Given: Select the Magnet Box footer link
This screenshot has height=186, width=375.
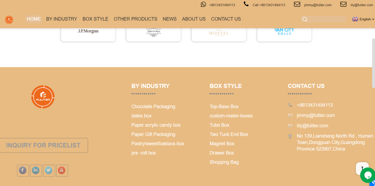Looking at the screenshot, I should (x=222, y=144).
